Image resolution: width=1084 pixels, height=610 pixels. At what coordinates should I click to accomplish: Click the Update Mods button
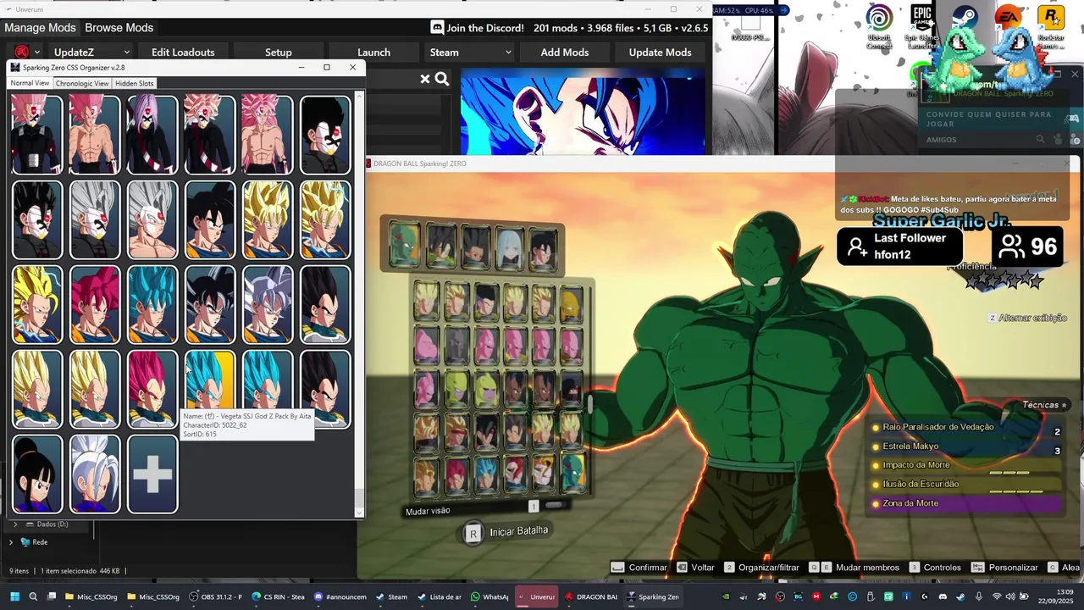click(x=660, y=53)
